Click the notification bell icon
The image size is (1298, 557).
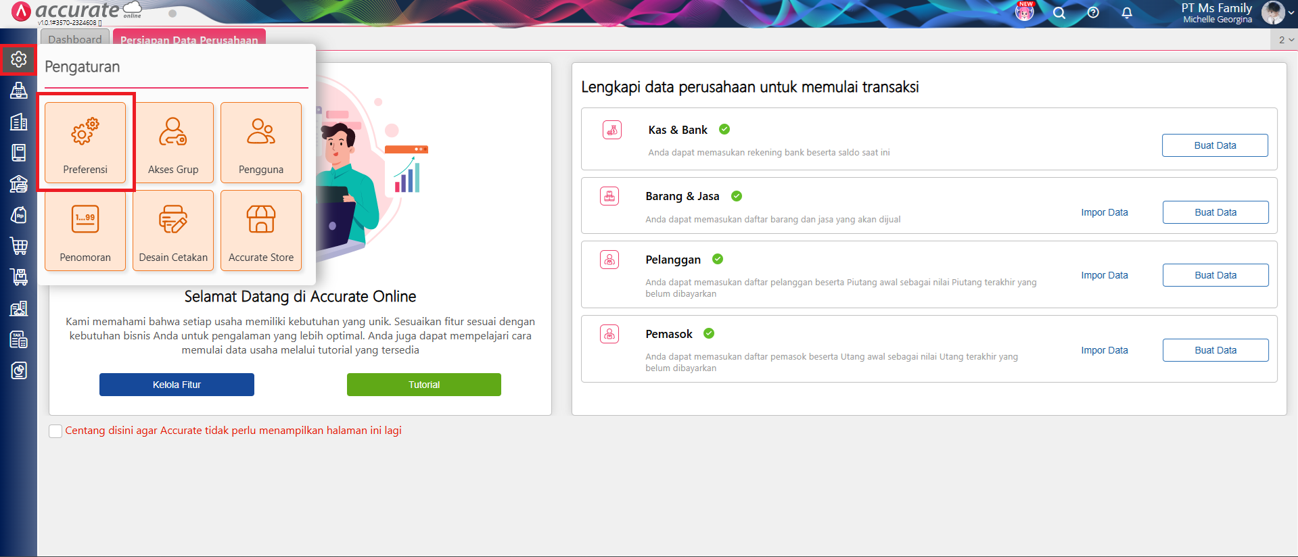point(1127,13)
